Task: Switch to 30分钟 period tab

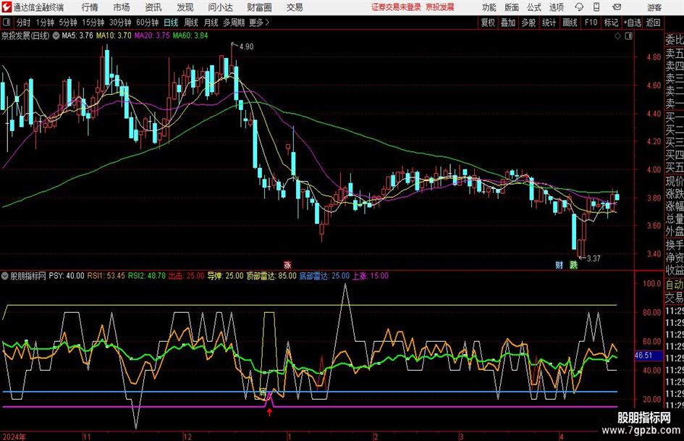Action: pyautogui.click(x=120, y=22)
